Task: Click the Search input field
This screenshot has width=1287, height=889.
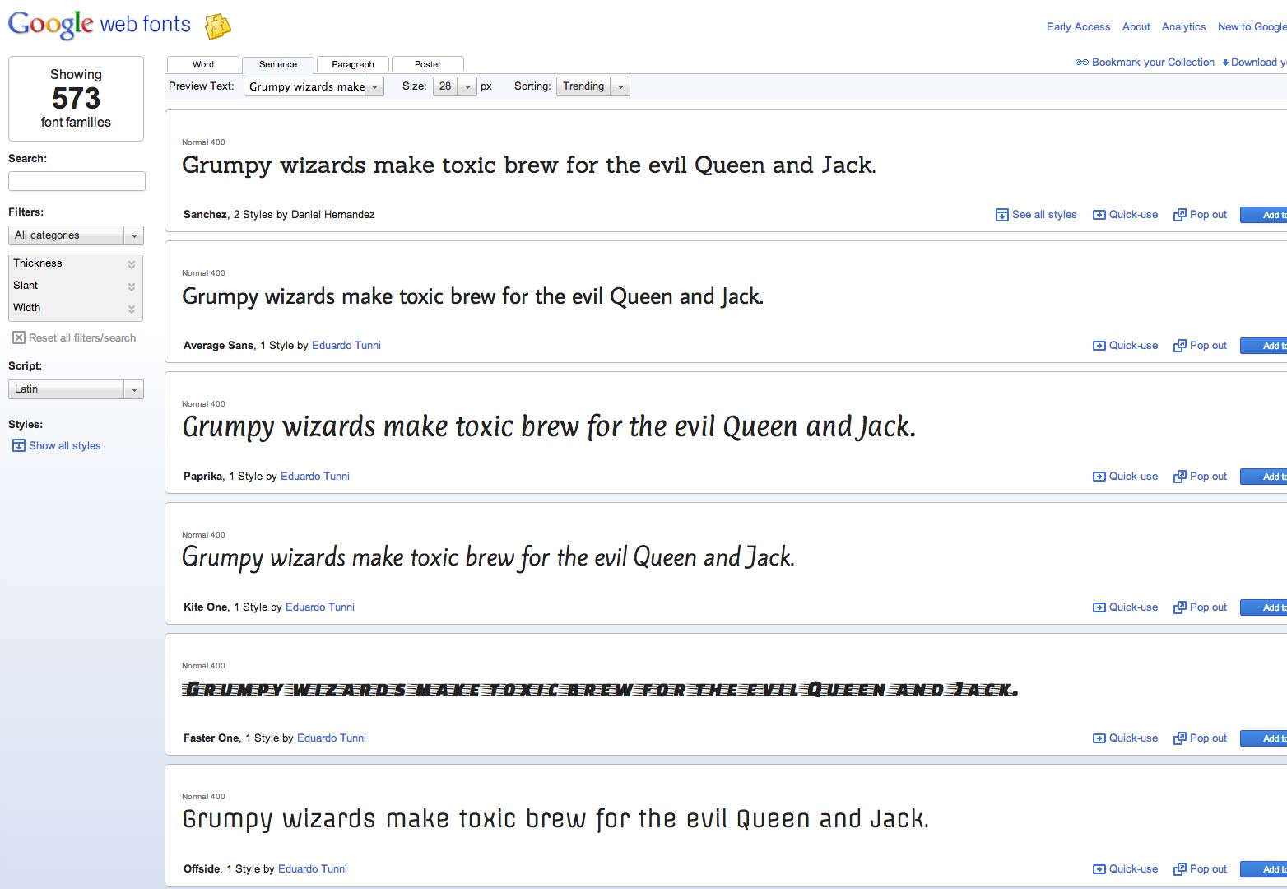Action: tap(77, 181)
